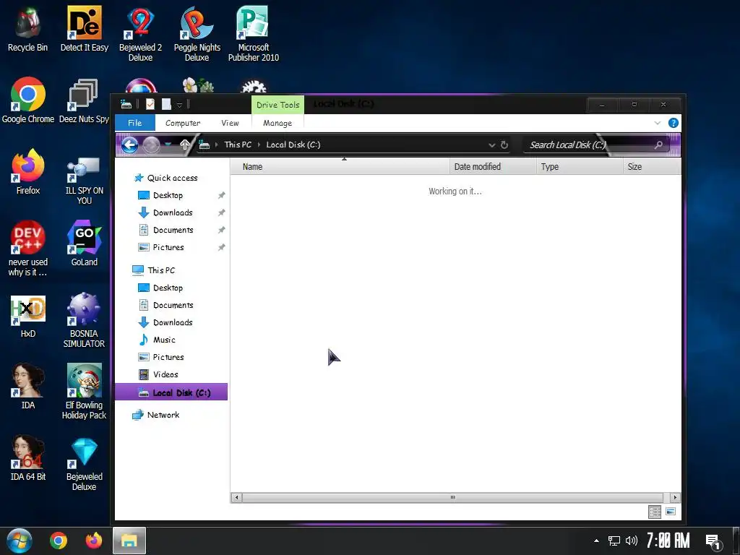Launch GoLand from desktop
The image size is (740, 555).
pos(84,244)
